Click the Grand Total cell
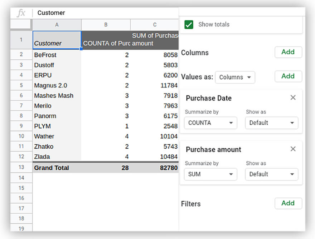The image size is (315, 239). (x=57, y=168)
